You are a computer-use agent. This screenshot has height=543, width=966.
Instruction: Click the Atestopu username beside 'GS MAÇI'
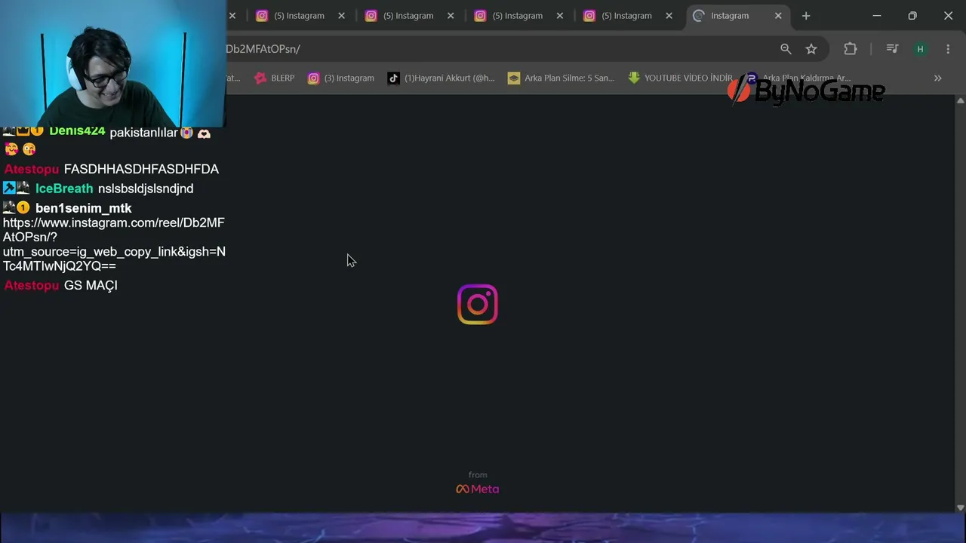[32, 285]
